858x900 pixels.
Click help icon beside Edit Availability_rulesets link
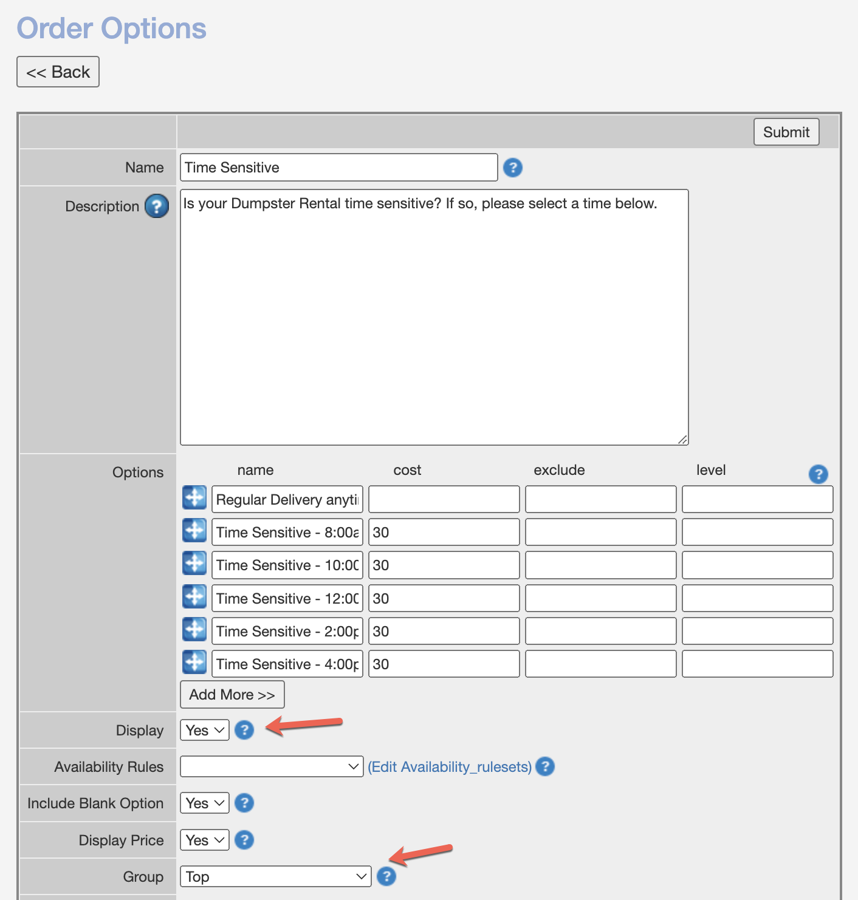click(x=545, y=766)
